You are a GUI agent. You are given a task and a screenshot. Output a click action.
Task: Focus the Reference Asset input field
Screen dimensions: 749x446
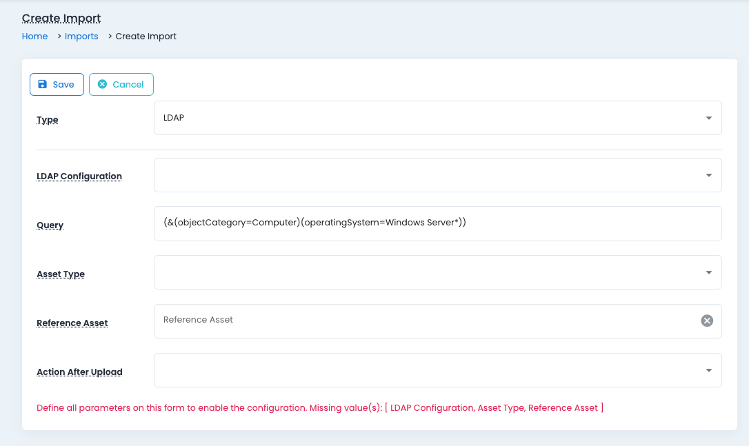424,321
